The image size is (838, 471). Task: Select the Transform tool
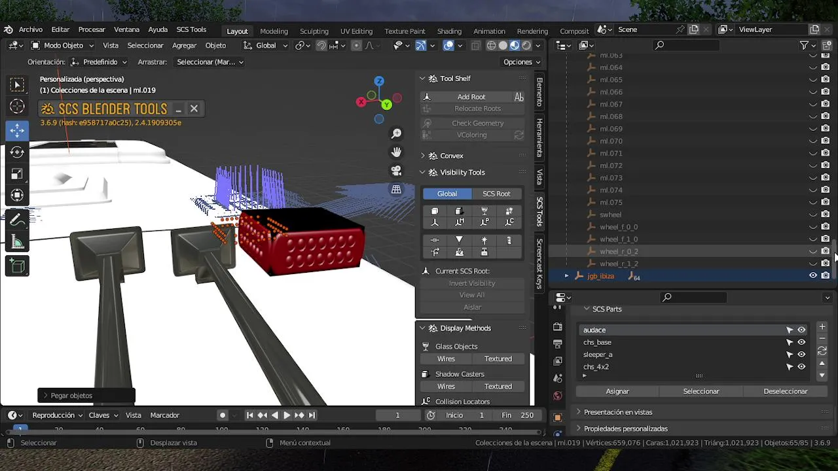point(17,195)
